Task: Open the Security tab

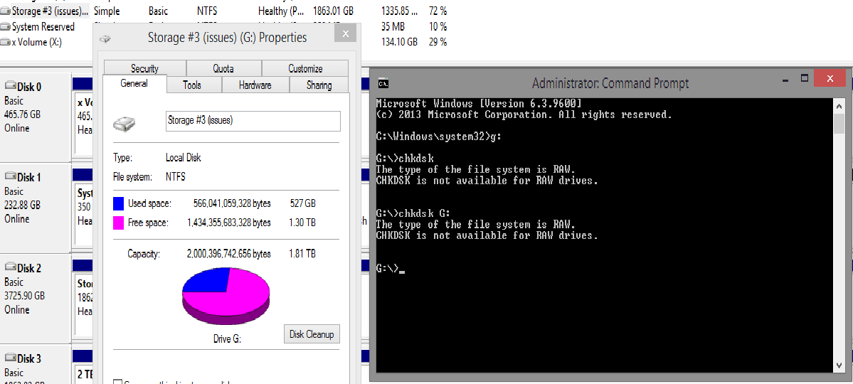Action: click(x=144, y=68)
